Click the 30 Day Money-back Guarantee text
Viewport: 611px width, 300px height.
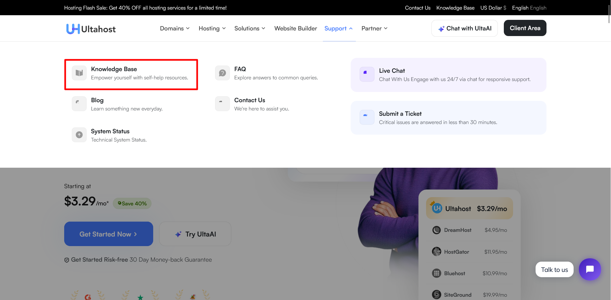171,260
